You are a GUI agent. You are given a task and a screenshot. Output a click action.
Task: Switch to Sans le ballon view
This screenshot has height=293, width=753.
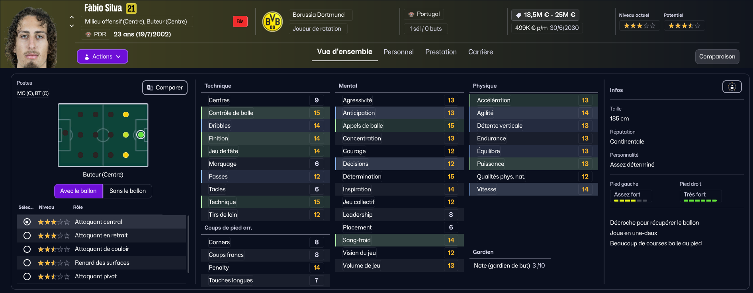pos(127,191)
